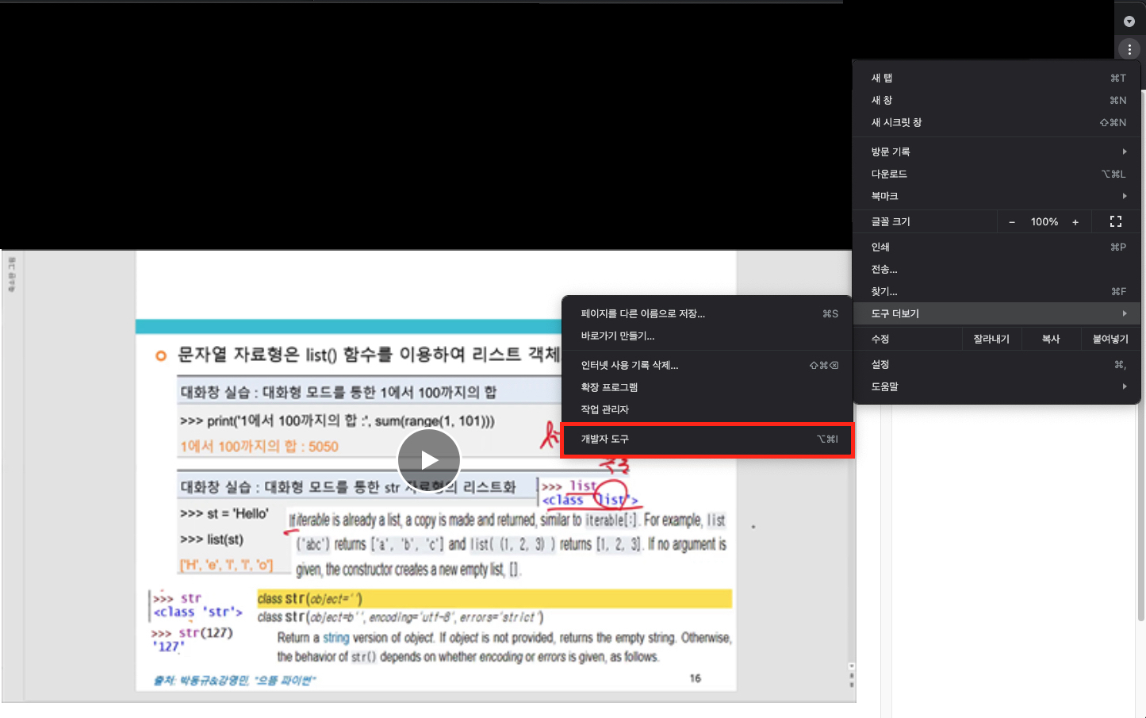Viewport: 1146px width, 718px height.
Task: Select 새 창 menu item
Action: [x=997, y=100]
